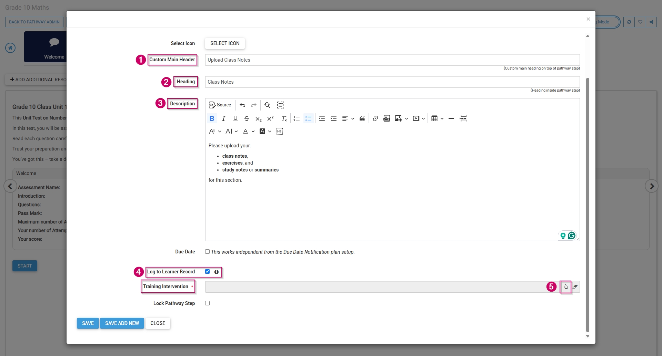Apply underline formatting in the editor
The image size is (662, 356).
(x=235, y=118)
